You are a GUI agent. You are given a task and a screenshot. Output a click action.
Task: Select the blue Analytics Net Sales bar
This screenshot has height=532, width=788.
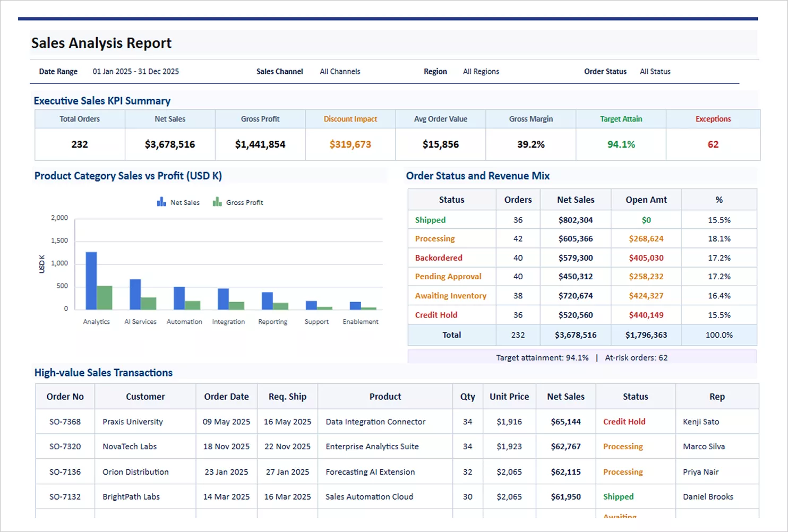click(x=91, y=280)
